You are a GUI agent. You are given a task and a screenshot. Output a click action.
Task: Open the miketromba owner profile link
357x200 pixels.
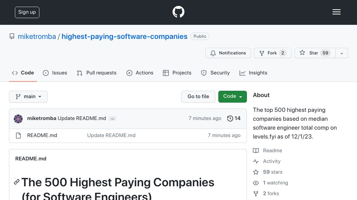tap(37, 36)
